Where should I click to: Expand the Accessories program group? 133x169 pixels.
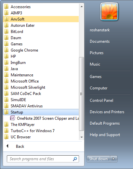point(41,7)
